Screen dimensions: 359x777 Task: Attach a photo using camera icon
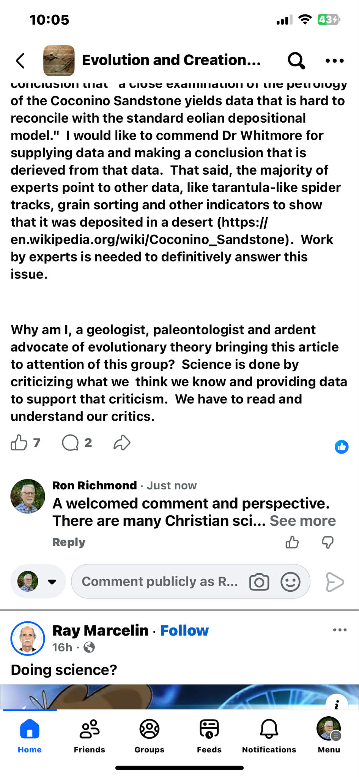tap(259, 582)
